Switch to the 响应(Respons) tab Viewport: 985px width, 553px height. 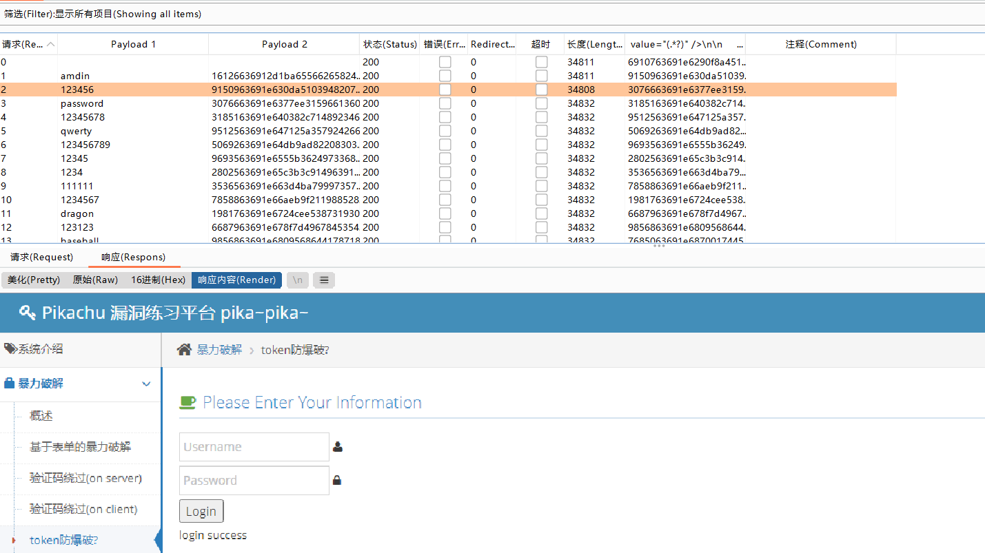click(x=133, y=257)
